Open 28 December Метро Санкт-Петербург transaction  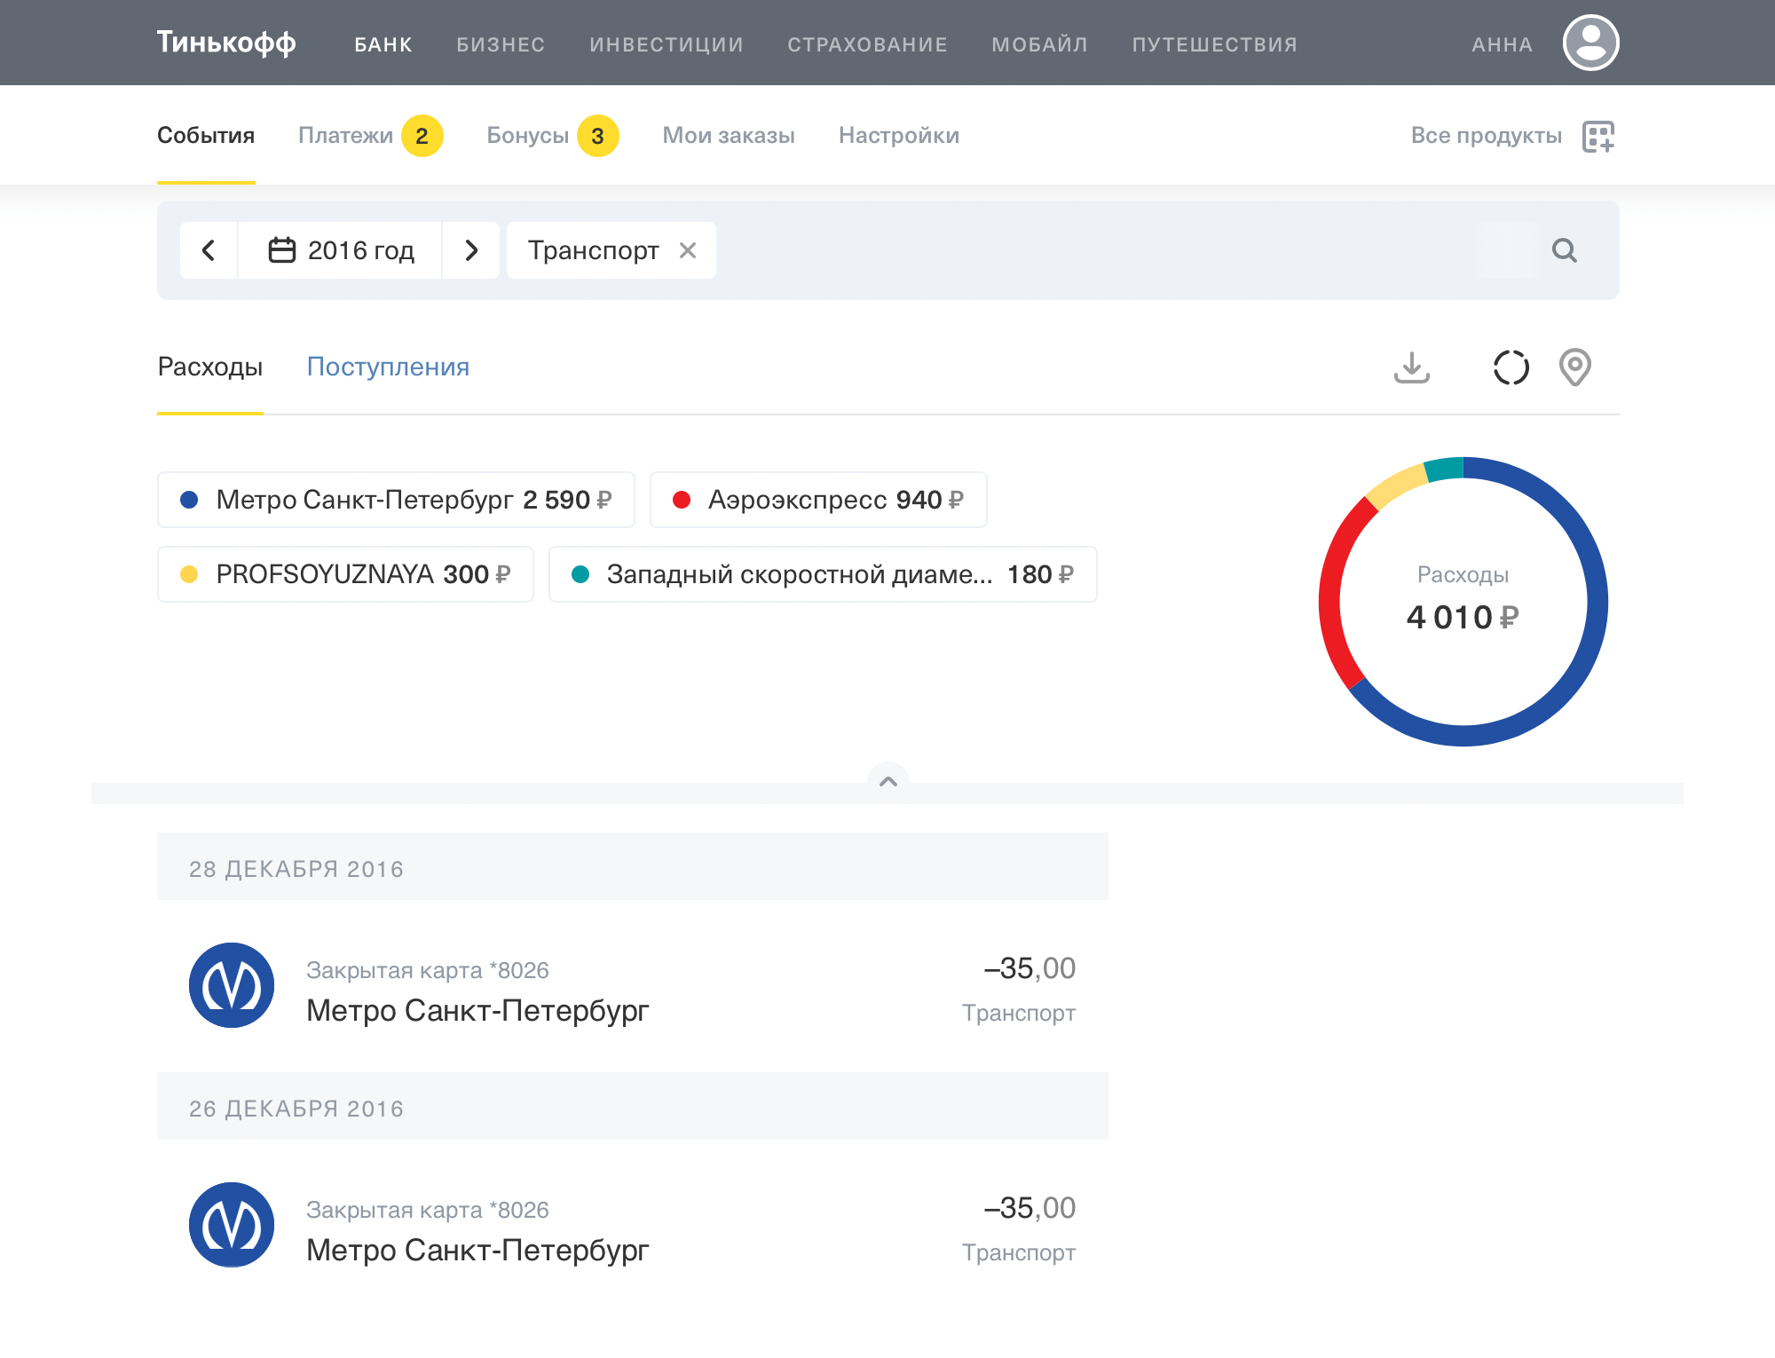coord(633,986)
